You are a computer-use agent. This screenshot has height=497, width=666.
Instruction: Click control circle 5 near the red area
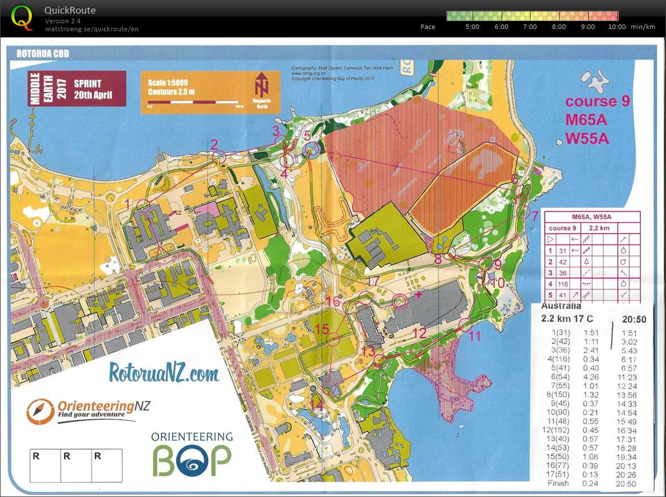pyautogui.click(x=312, y=149)
